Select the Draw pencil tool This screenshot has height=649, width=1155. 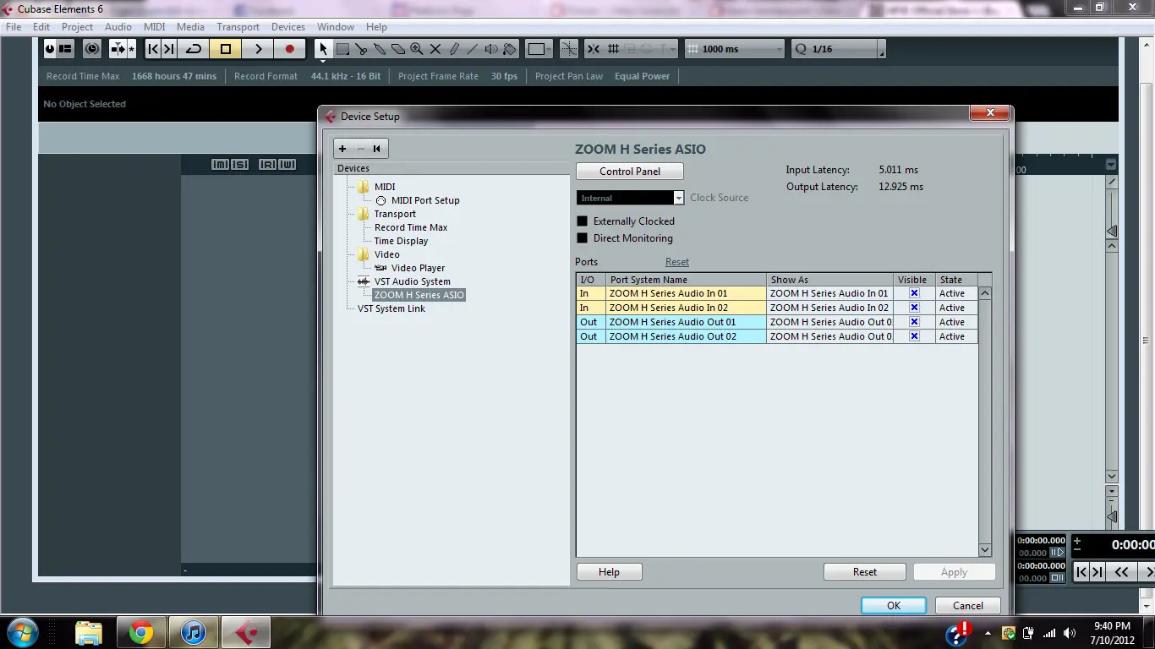[x=454, y=49]
